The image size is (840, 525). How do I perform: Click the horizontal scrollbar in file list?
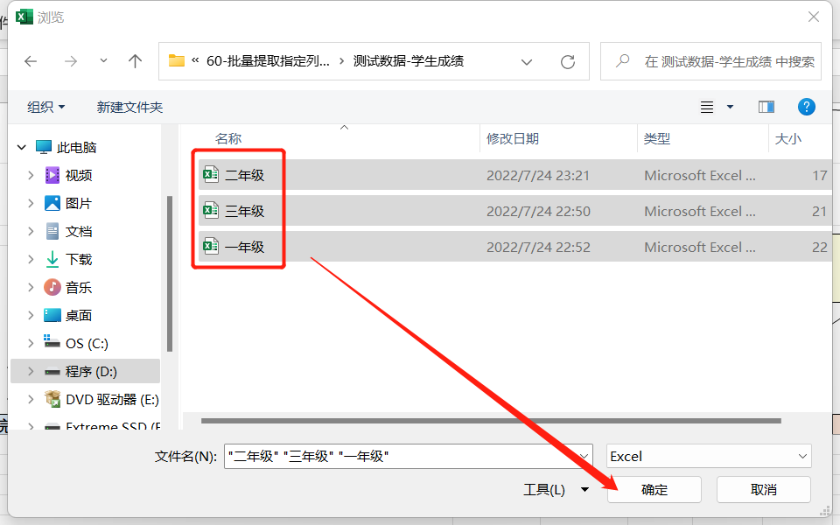tap(491, 421)
